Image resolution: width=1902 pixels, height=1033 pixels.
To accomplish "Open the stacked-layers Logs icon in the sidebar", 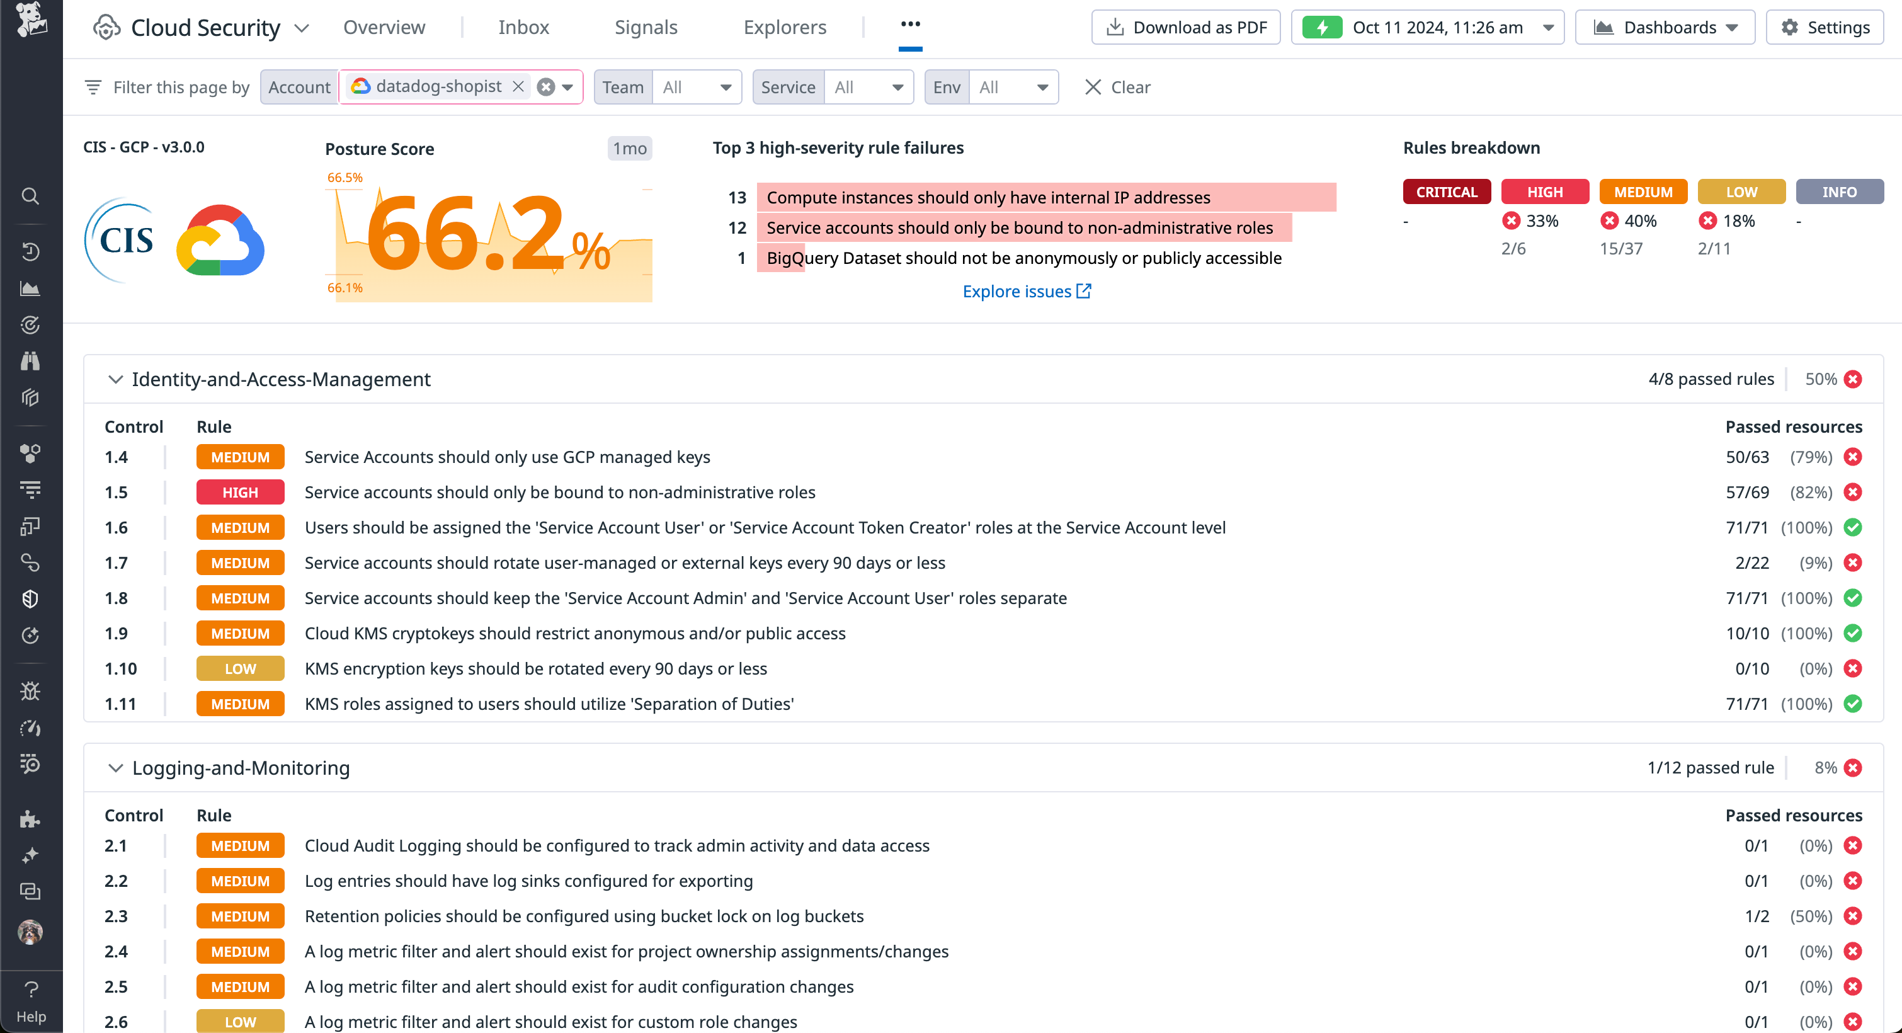I will [x=30, y=489].
